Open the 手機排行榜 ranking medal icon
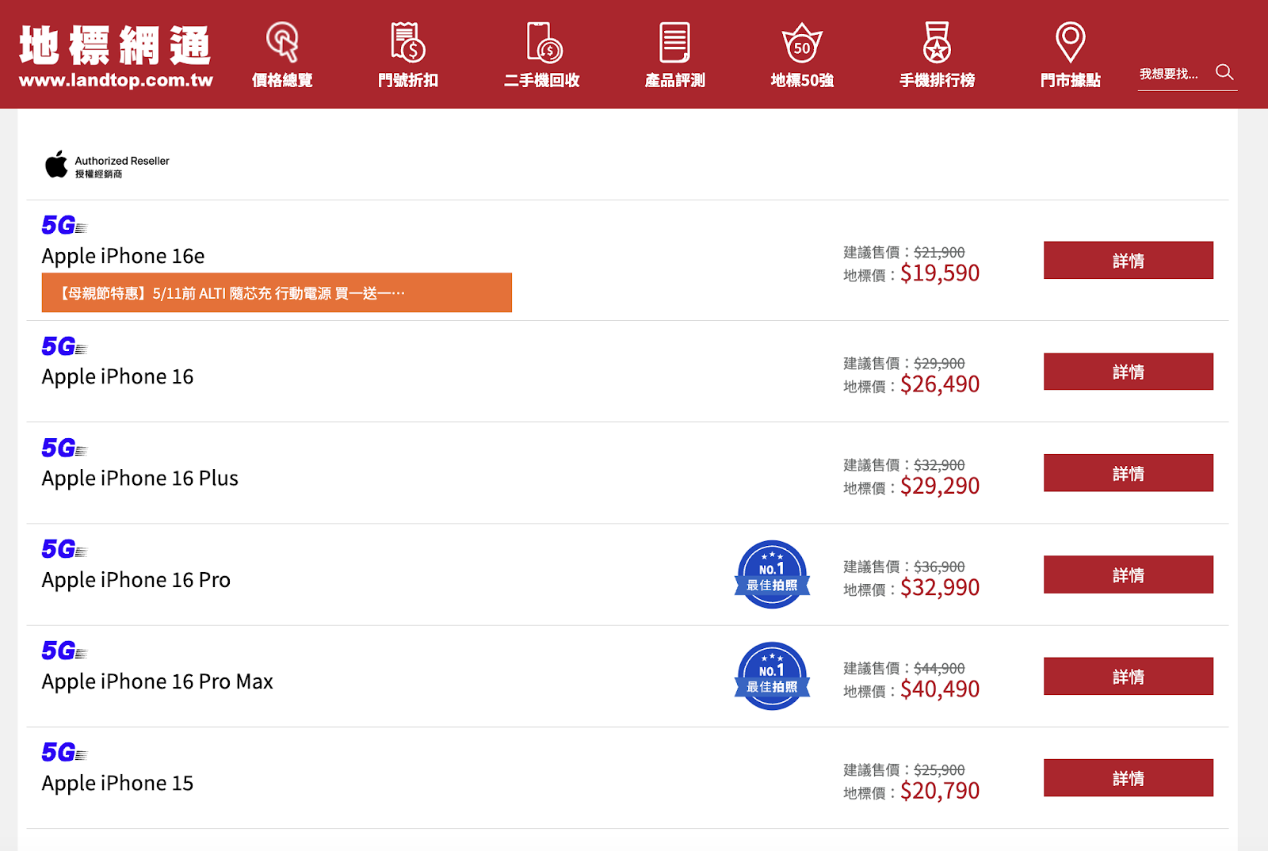The height and width of the screenshot is (851, 1268). point(937,41)
